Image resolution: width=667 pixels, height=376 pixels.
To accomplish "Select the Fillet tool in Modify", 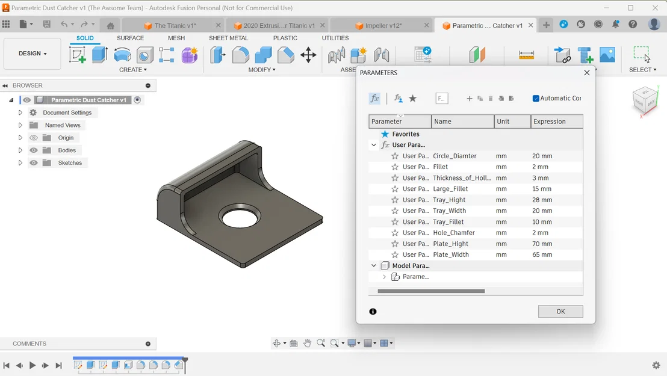I will pyautogui.click(x=240, y=55).
